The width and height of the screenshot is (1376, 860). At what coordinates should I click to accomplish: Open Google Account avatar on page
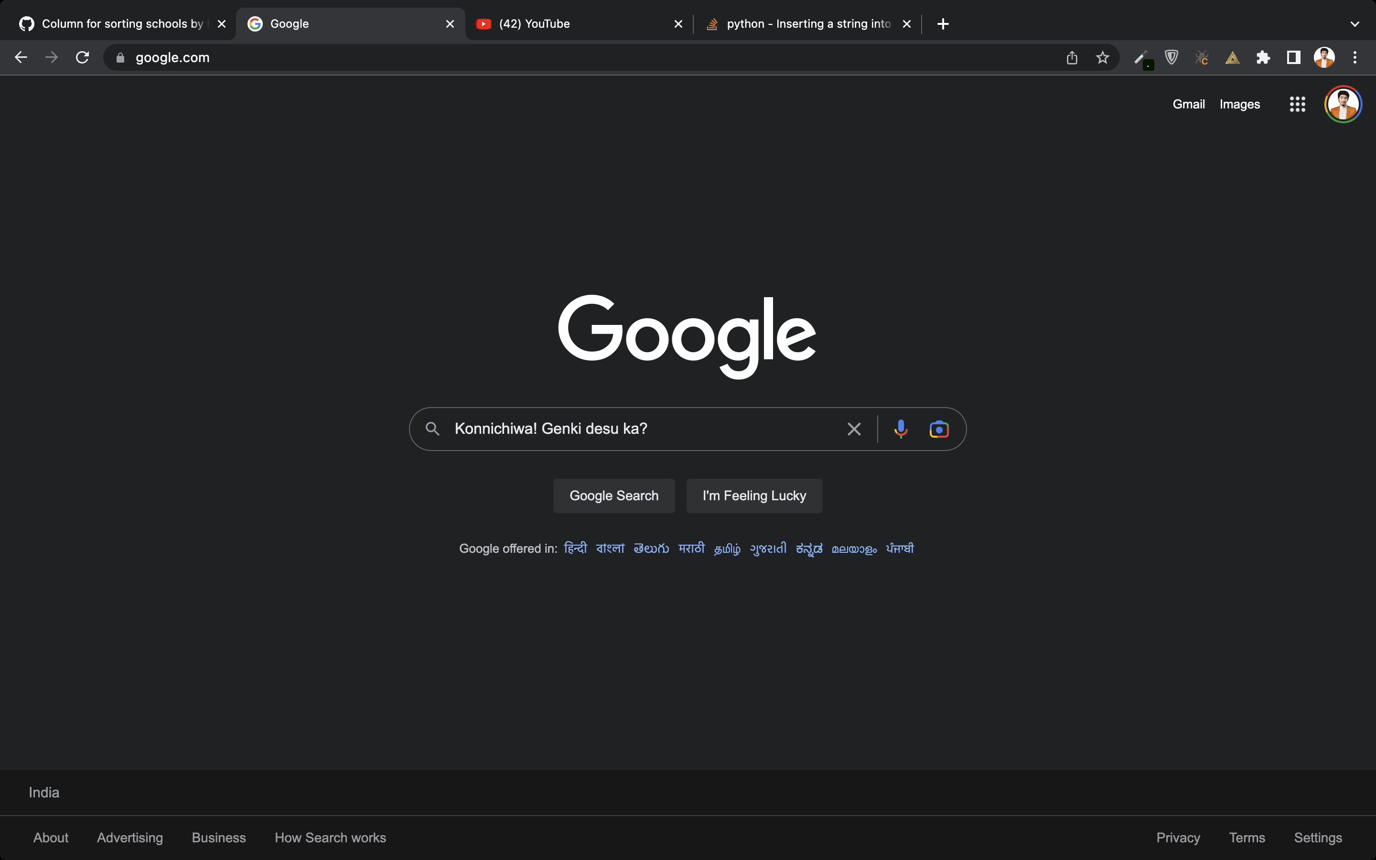pyautogui.click(x=1343, y=104)
